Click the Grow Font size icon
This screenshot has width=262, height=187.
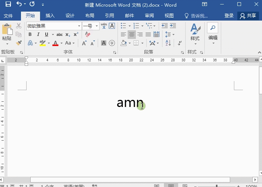coord(84,43)
